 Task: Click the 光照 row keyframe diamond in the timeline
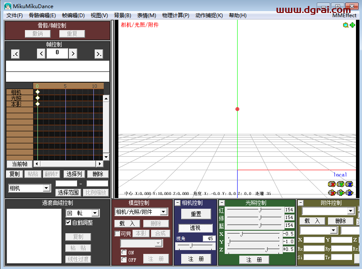[37, 98]
